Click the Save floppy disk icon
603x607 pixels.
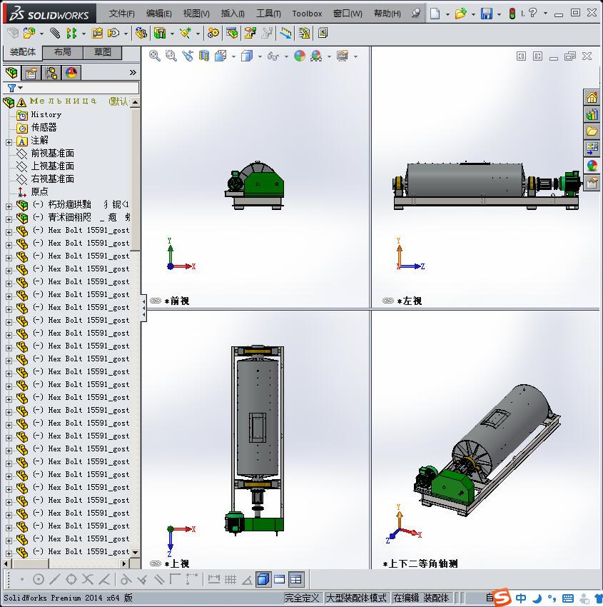(486, 14)
